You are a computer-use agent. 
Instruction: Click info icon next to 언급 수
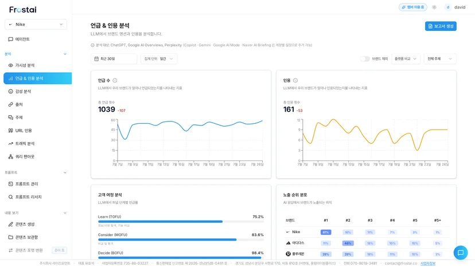click(115, 80)
